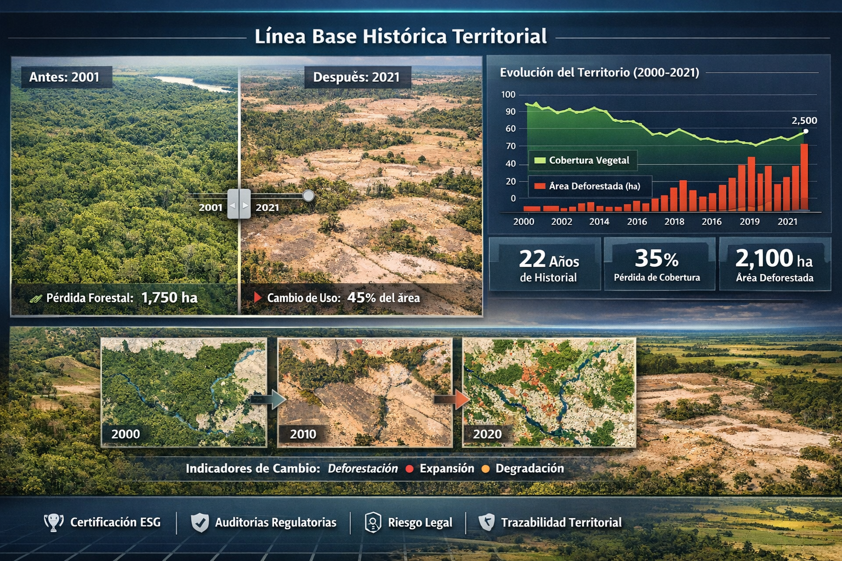Select the Después: 2021 label
Image resolution: width=842 pixels, height=561 pixels.
(x=357, y=77)
